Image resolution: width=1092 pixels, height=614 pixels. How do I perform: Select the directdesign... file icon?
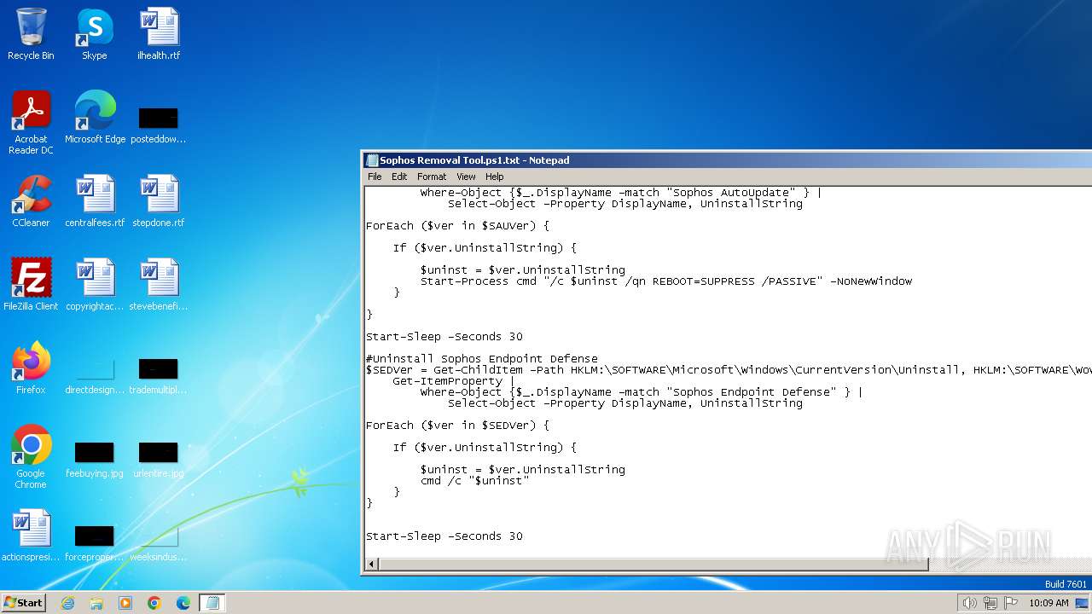point(95,374)
